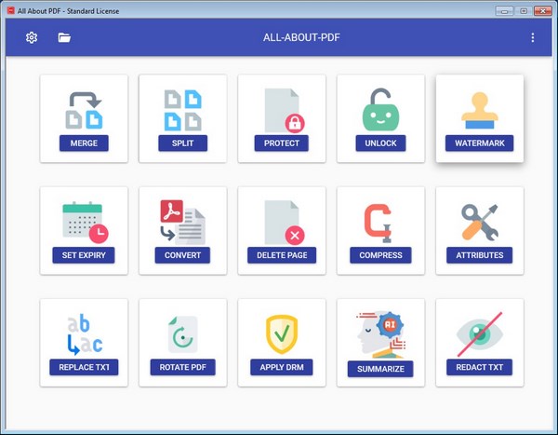The height and width of the screenshot is (435, 558).
Task: Click the ALL-ABOUT-PDF header title
Action: pyautogui.click(x=301, y=37)
